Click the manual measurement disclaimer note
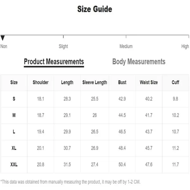 click(x=70, y=182)
